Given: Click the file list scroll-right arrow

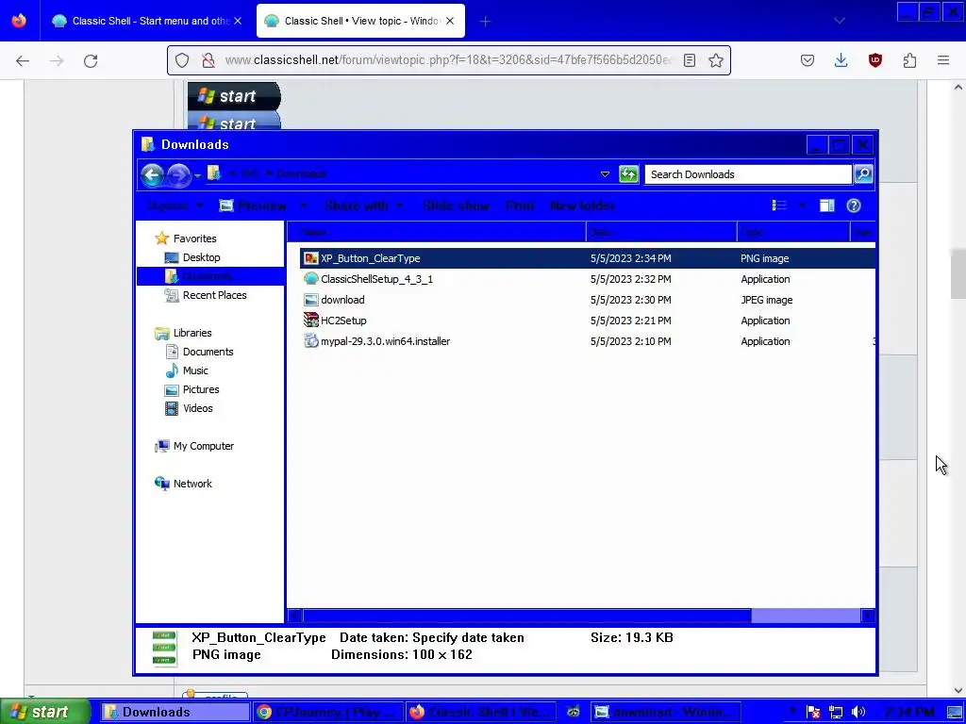Looking at the screenshot, I should (x=868, y=615).
